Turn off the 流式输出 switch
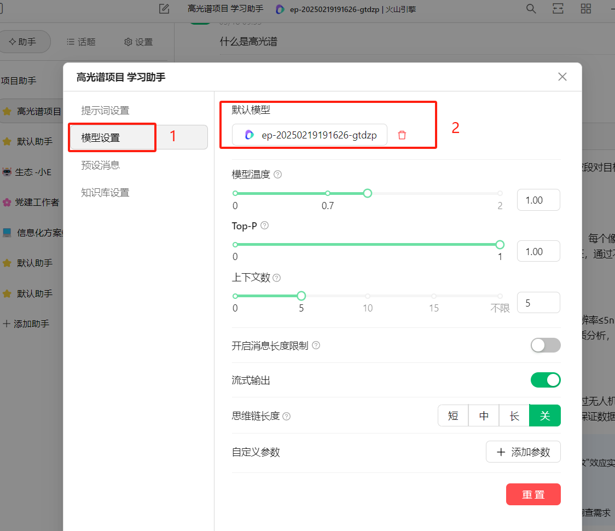The height and width of the screenshot is (531, 615). pyautogui.click(x=545, y=380)
